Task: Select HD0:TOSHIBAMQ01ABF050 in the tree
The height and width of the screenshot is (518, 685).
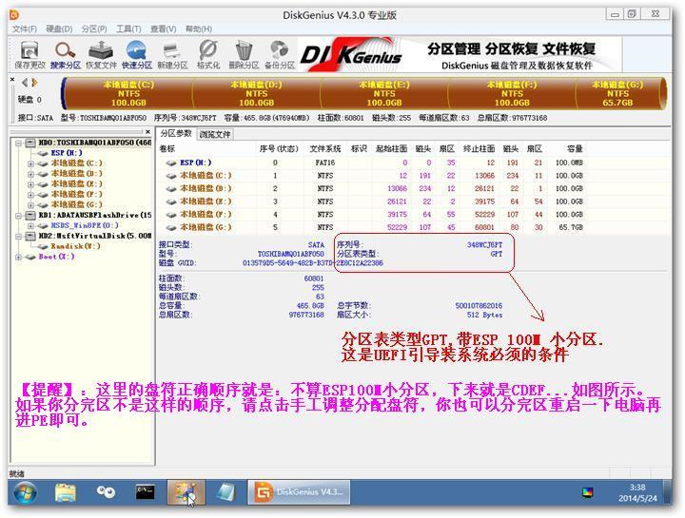Action: point(95,143)
